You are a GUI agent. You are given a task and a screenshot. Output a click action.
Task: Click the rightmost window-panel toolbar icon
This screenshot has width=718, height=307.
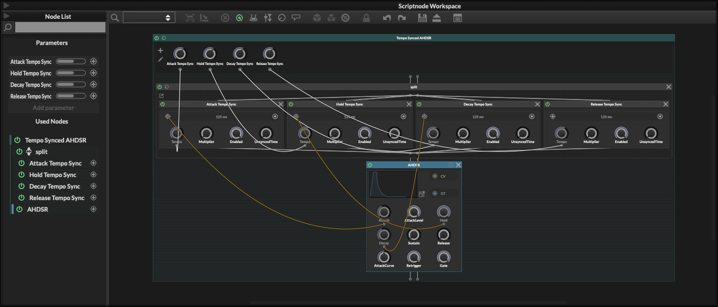458,18
